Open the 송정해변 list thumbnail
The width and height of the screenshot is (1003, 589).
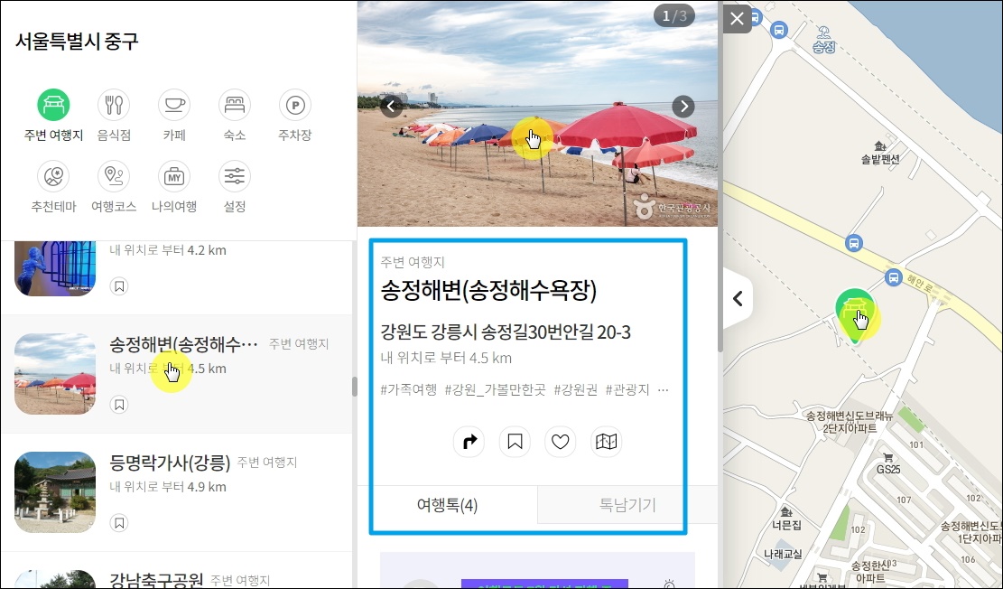tap(55, 374)
